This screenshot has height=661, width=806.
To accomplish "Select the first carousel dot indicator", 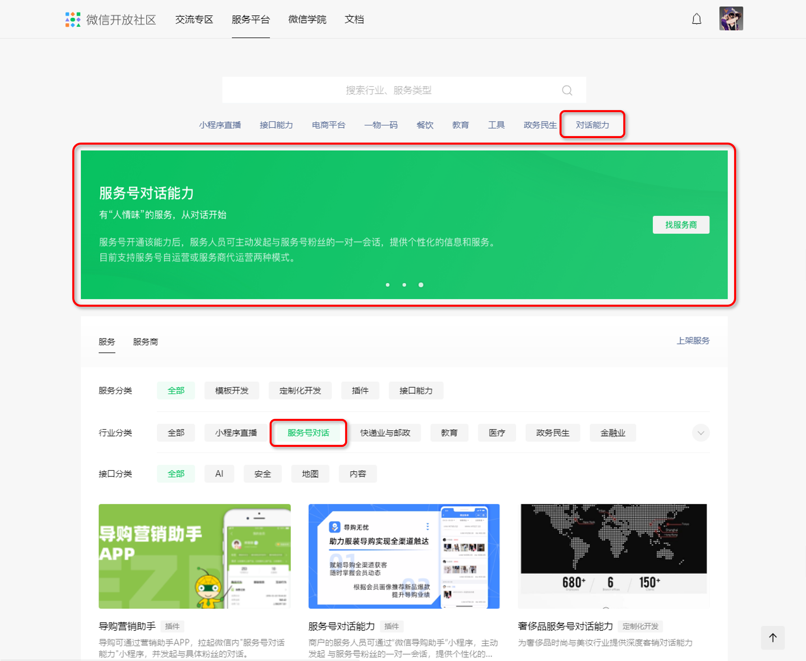I will tap(388, 285).
